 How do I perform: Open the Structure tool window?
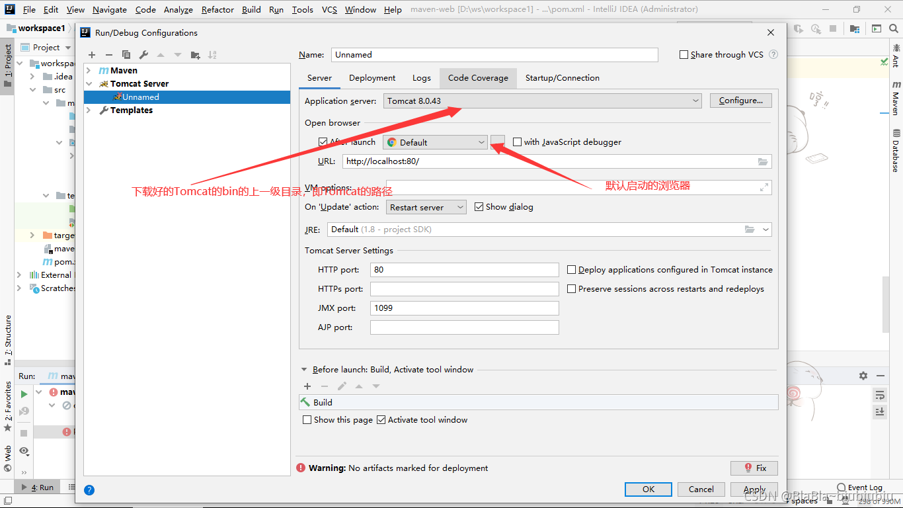8,340
